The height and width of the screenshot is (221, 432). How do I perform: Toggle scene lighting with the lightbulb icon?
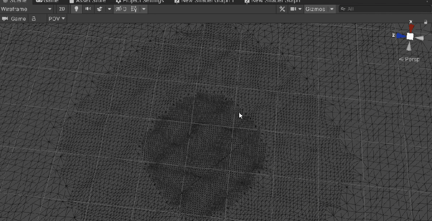click(x=76, y=9)
